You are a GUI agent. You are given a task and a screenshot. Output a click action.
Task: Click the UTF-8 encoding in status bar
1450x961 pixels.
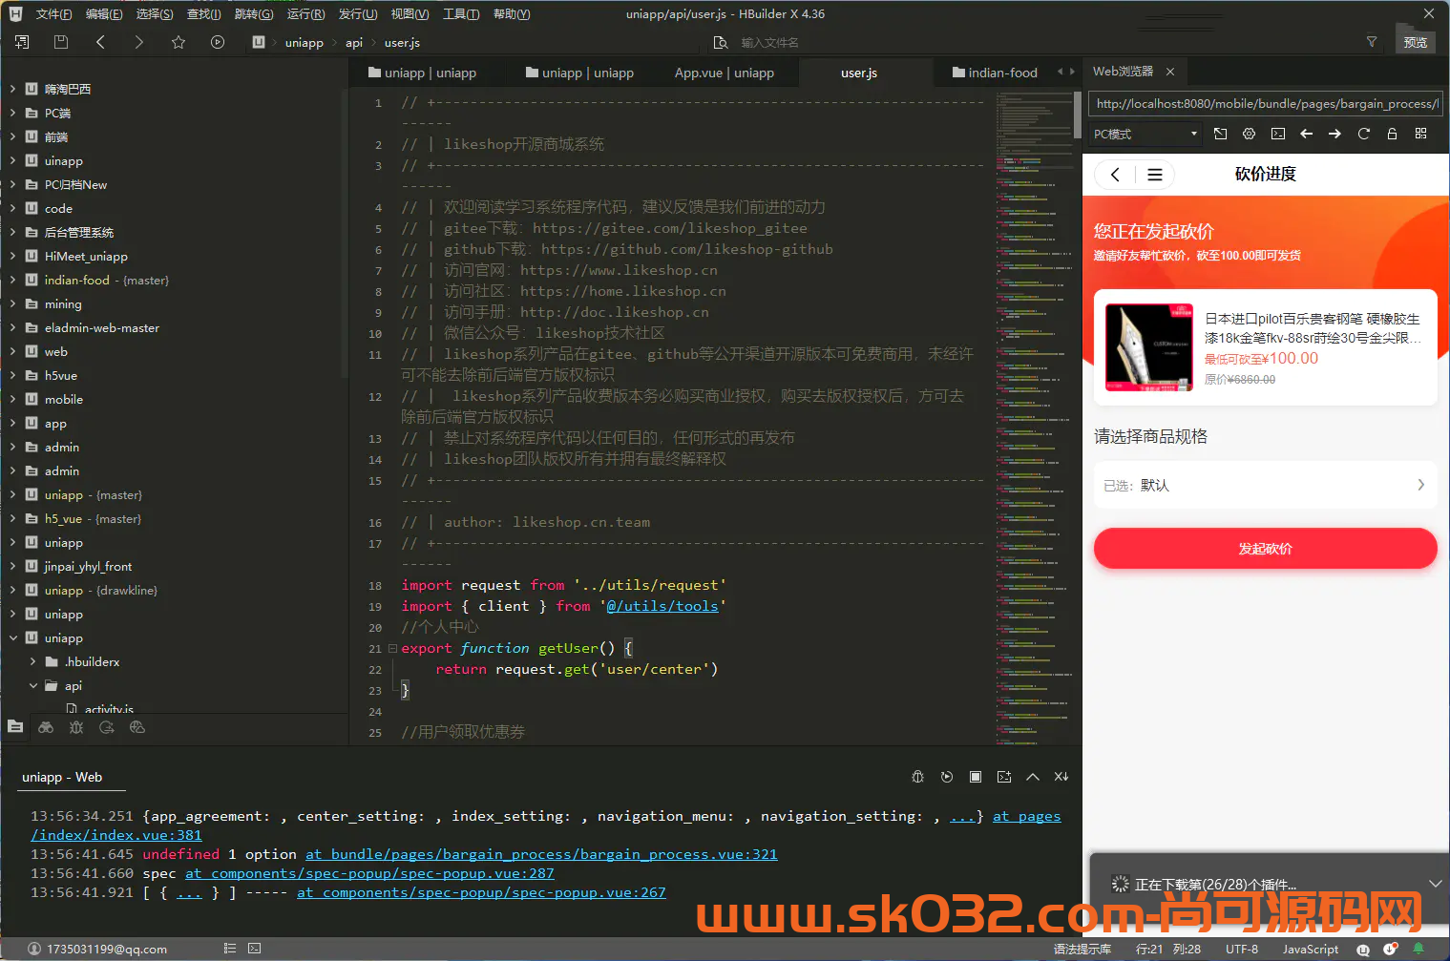(x=1241, y=949)
